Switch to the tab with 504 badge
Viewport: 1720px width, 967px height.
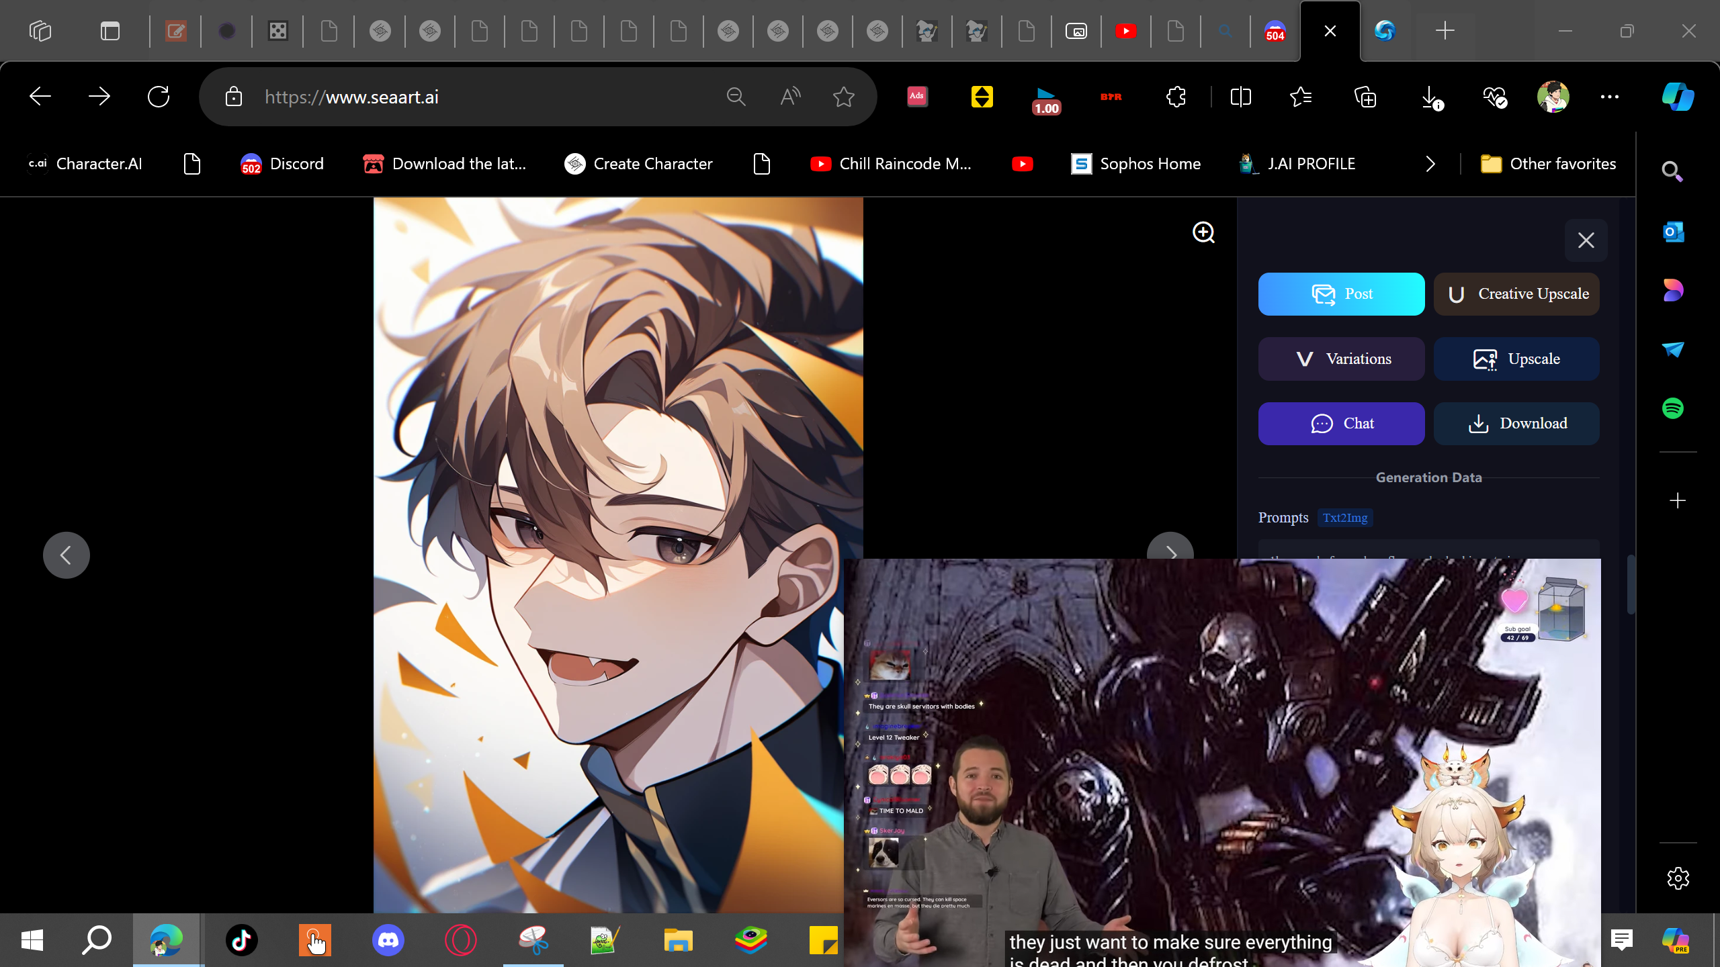point(1275,31)
